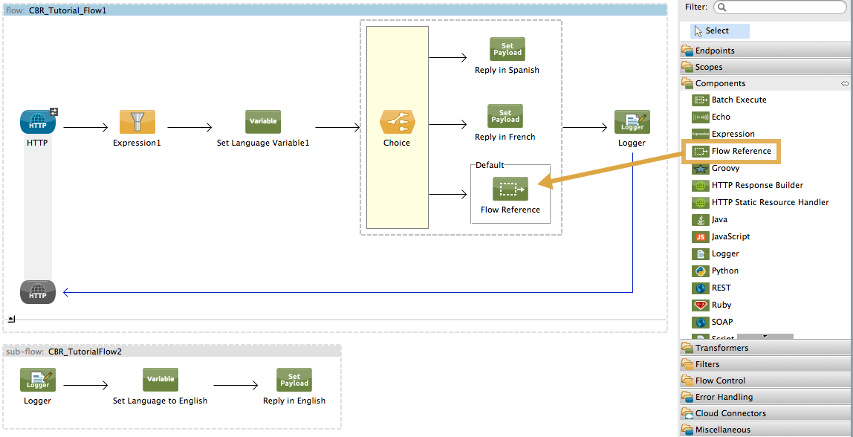Expand the Transformers palette category
Image resolution: width=853 pixels, height=437 pixels.
(x=721, y=348)
